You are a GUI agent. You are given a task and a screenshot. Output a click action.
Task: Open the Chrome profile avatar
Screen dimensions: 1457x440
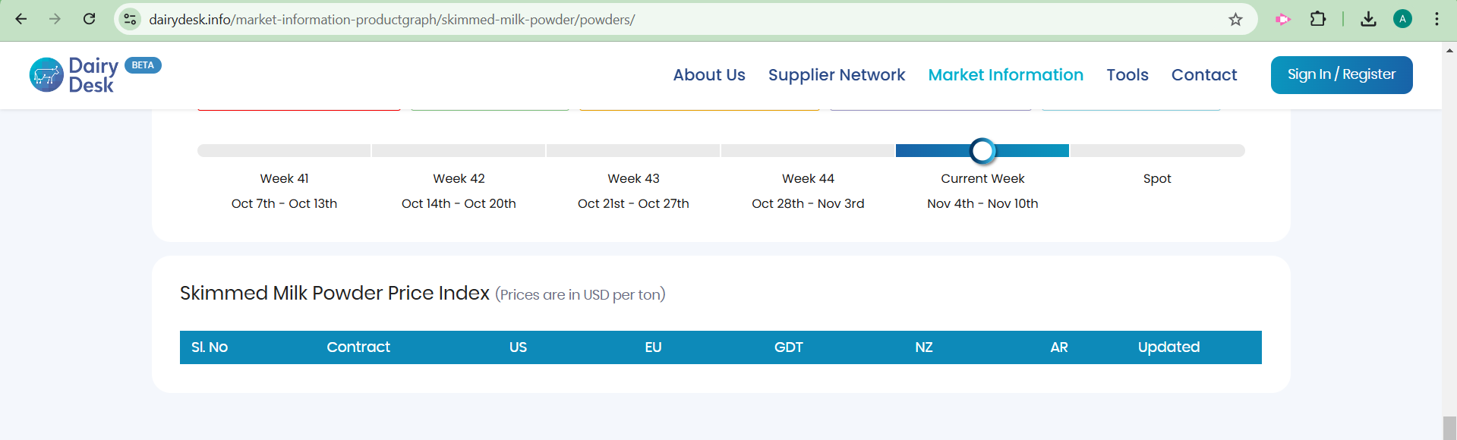[x=1402, y=19]
